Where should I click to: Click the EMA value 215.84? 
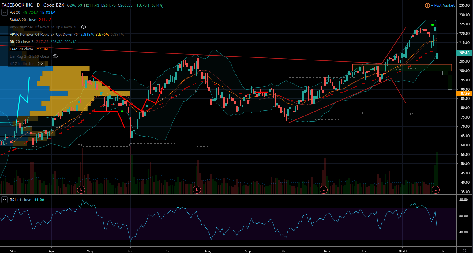pyautogui.click(x=42, y=49)
